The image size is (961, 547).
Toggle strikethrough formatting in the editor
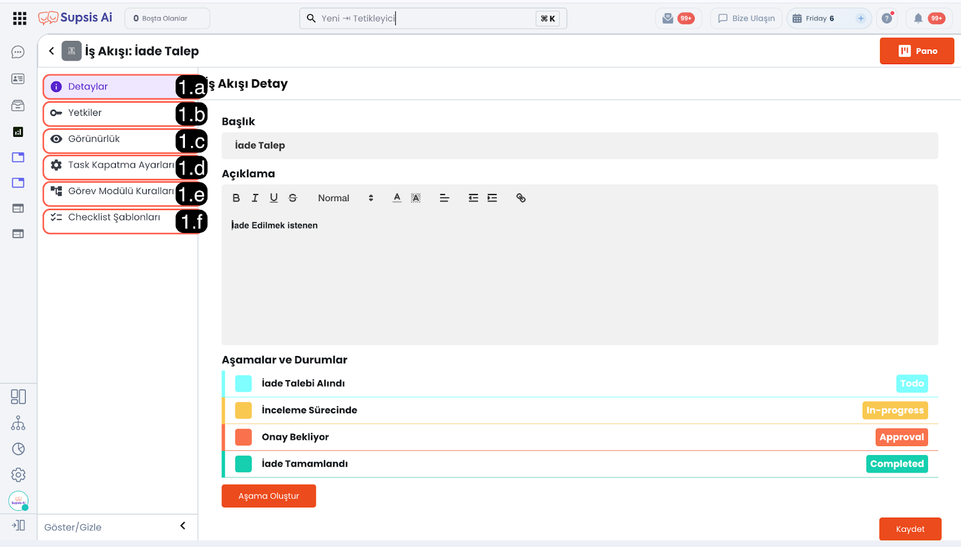(x=293, y=198)
